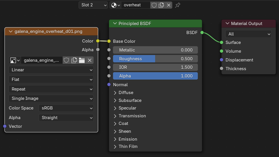Duplicate the overheat material with copy icon
The image size is (279, 157).
click(x=161, y=5)
